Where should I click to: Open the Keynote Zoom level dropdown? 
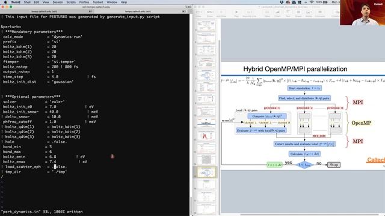pos(209,13)
